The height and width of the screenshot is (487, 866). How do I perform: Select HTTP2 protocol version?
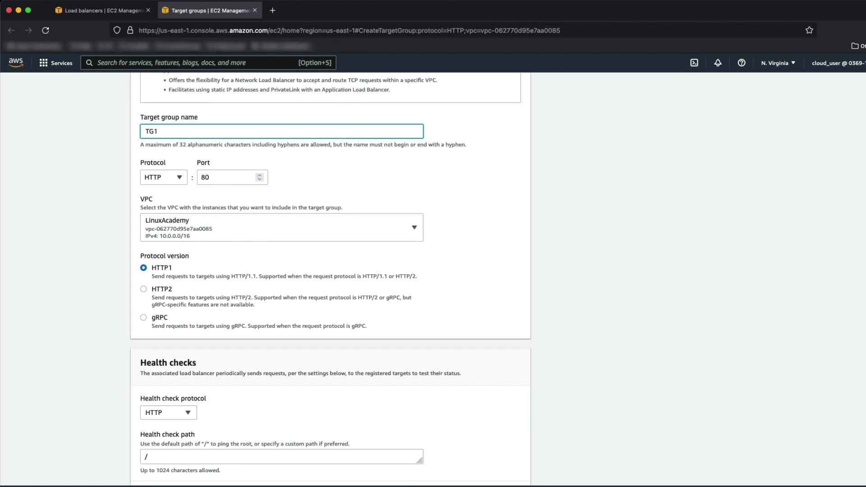pos(143,289)
